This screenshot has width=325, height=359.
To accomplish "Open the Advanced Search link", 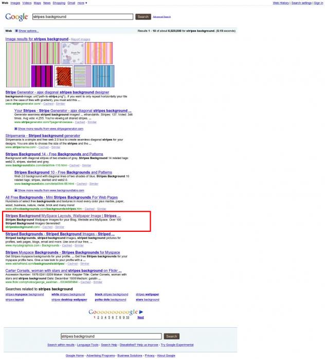I will [161, 17].
